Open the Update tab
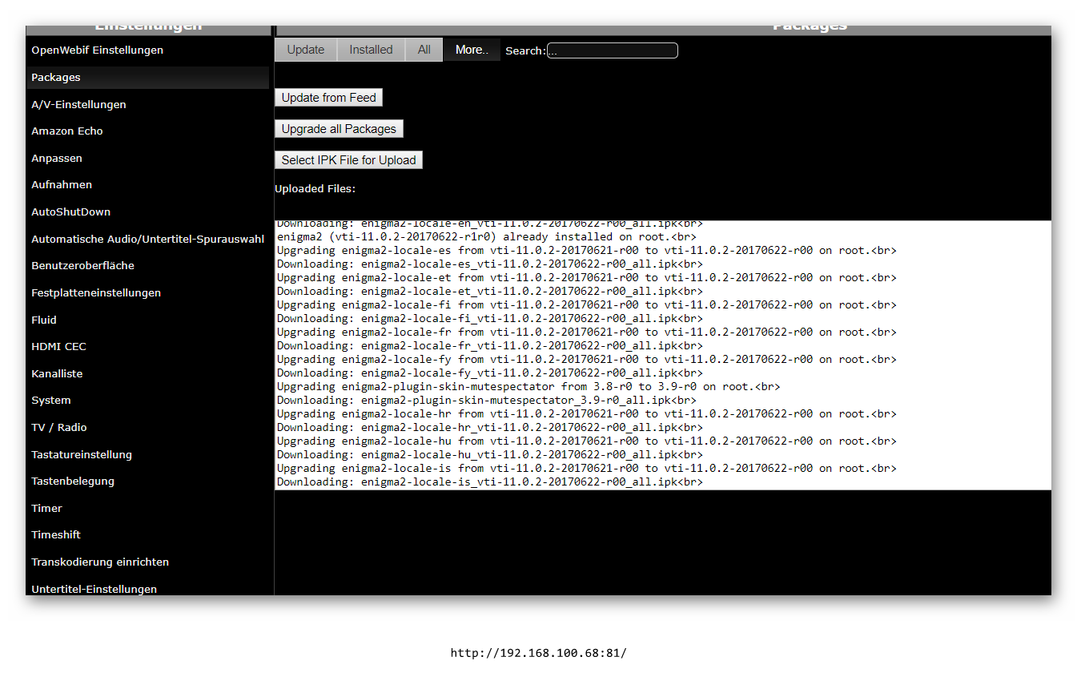The height and width of the screenshot is (685, 1077). coord(305,49)
